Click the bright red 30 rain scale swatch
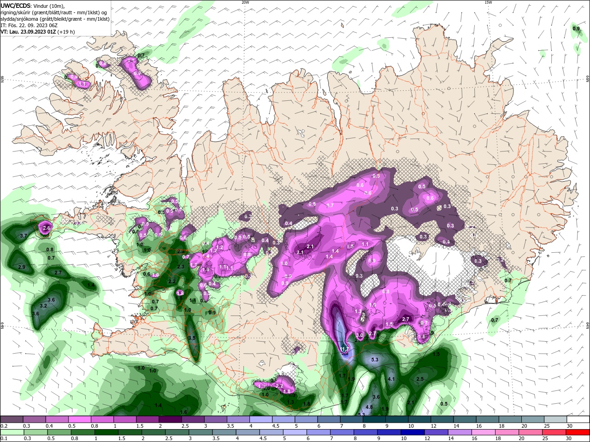 [578, 432]
